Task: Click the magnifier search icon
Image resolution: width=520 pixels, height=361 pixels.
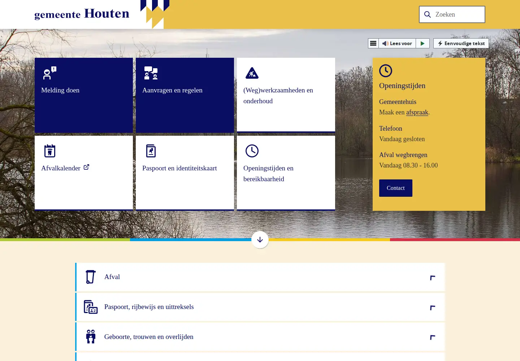Action: pos(428,14)
